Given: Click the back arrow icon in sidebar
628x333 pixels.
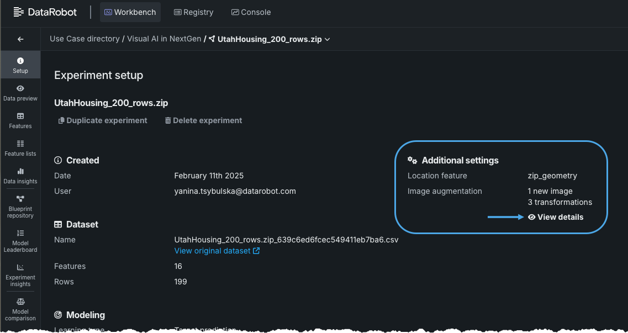Looking at the screenshot, I should tap(20, 39).
